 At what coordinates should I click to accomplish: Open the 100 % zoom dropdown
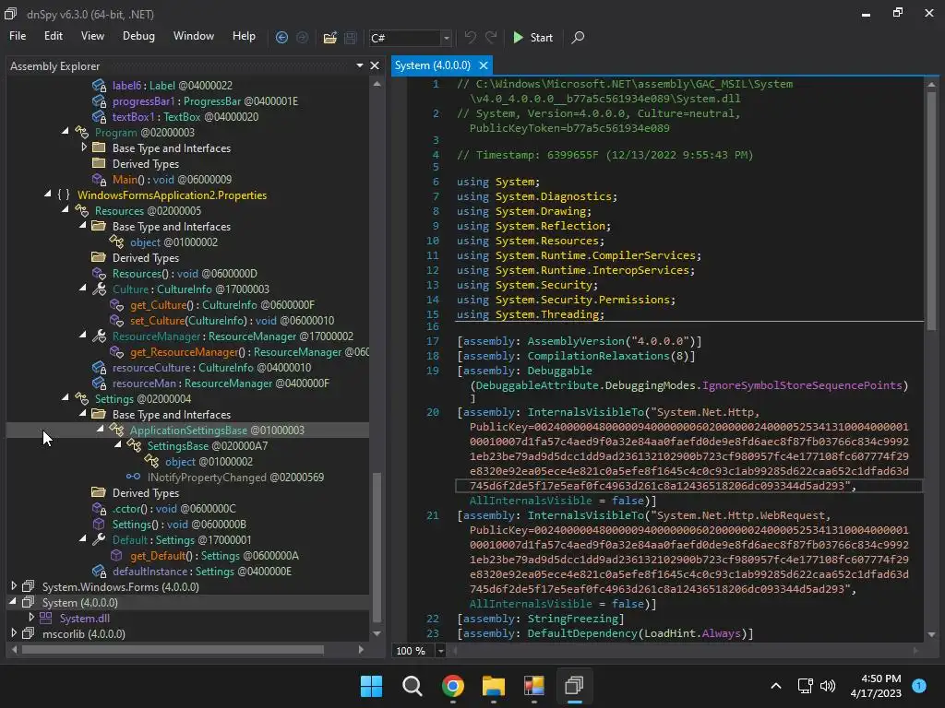pyautogui.click(x=440, y=651)
